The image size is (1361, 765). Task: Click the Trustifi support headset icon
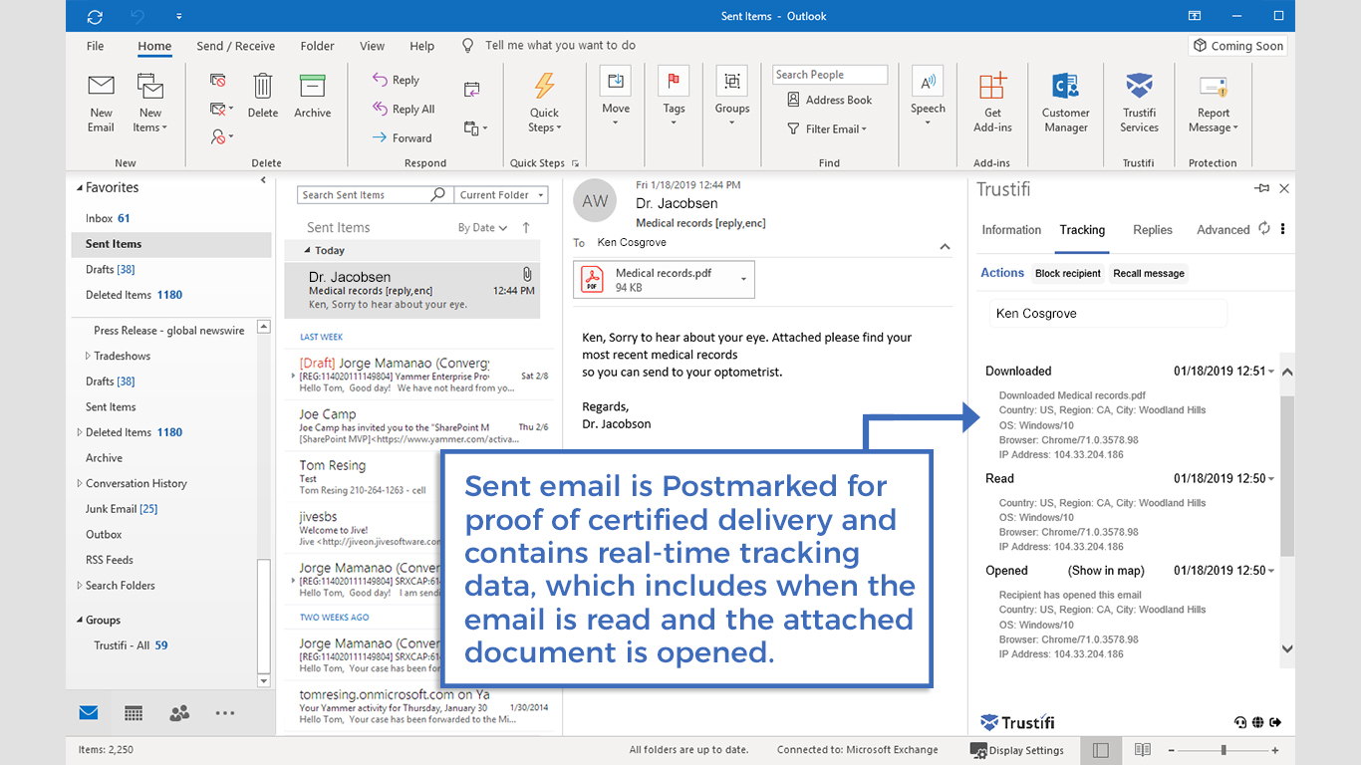point(1240,722)
